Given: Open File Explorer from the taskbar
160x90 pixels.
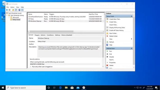Looking at the screenshot, I should click(x=66, y=88).
